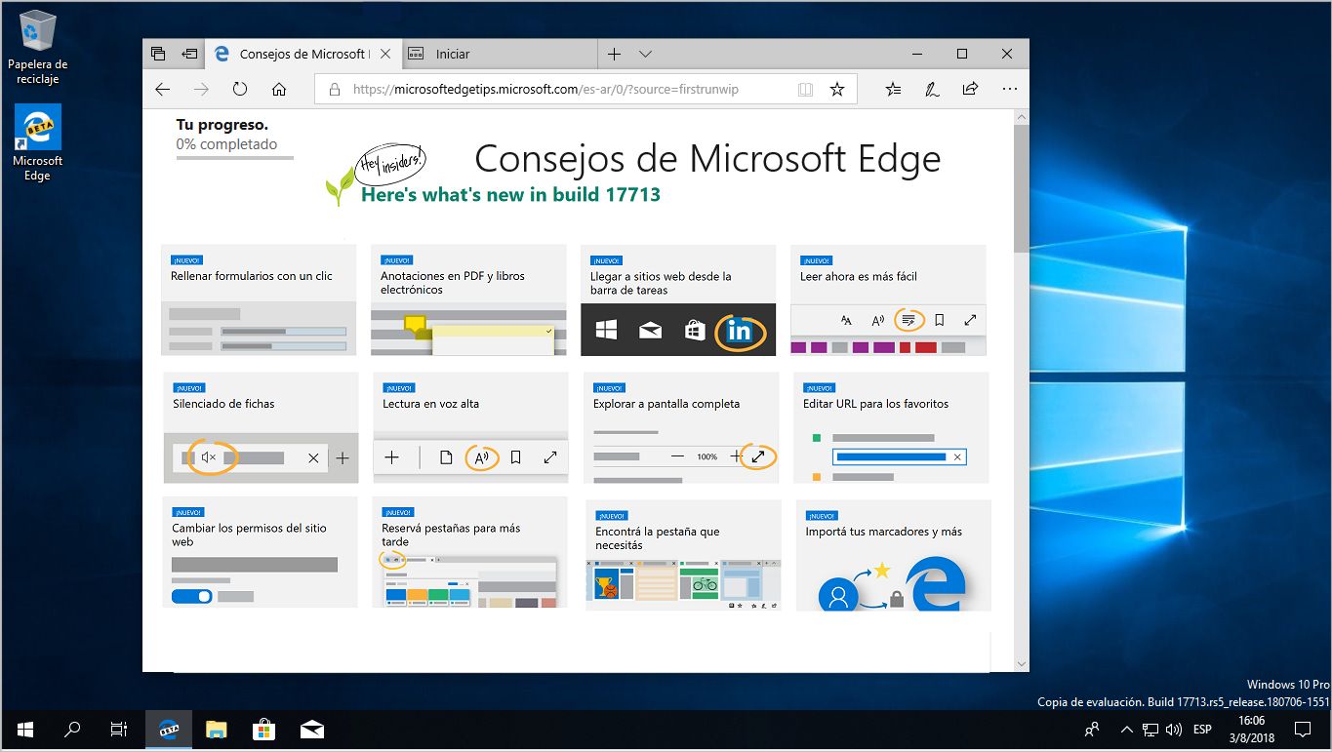Click the Tu progreso progress bar
This screenshot has height=752, width=1332.
tap(234, 157)
